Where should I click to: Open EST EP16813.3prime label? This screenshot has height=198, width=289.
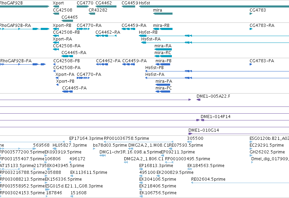[156, 165]
